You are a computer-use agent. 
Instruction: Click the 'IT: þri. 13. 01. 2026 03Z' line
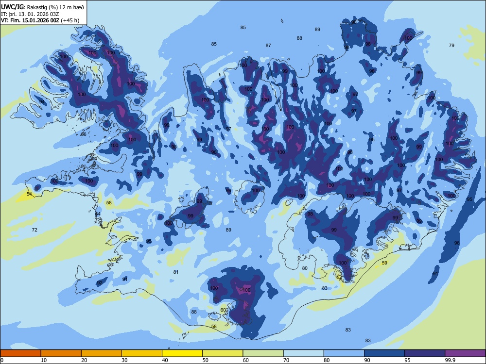30,14
